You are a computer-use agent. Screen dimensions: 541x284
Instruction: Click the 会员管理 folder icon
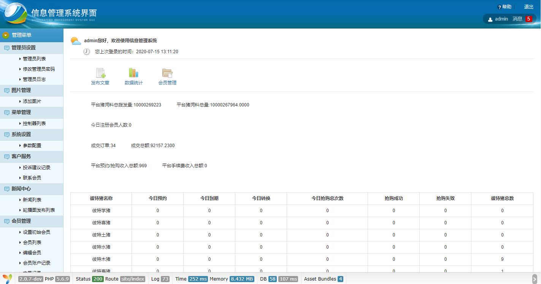(167, 73)
